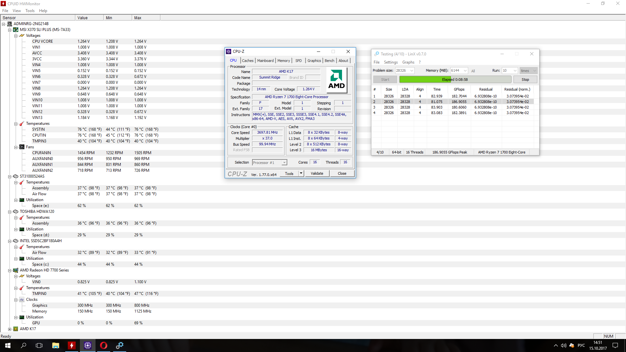The width and height of the screenshot is (626, 352).
Task: Collapse the Voltages node under MSI X370
Action: click(x=16, y=36)
